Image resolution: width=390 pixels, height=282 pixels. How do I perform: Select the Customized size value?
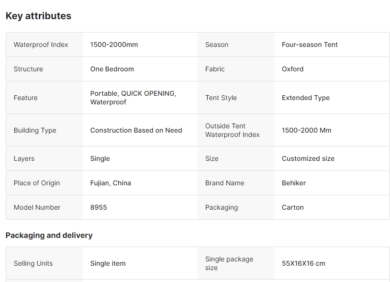[x=308, y=158]
